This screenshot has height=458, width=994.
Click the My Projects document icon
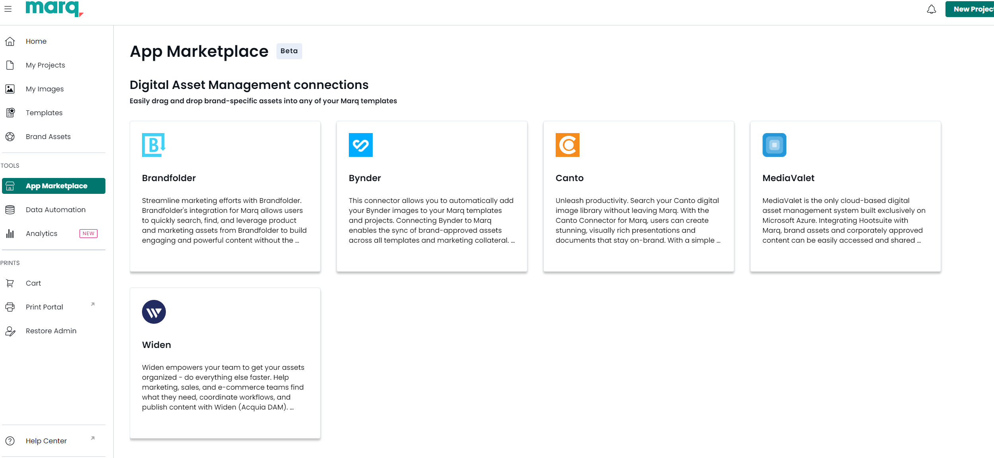[x=10, y=65]
